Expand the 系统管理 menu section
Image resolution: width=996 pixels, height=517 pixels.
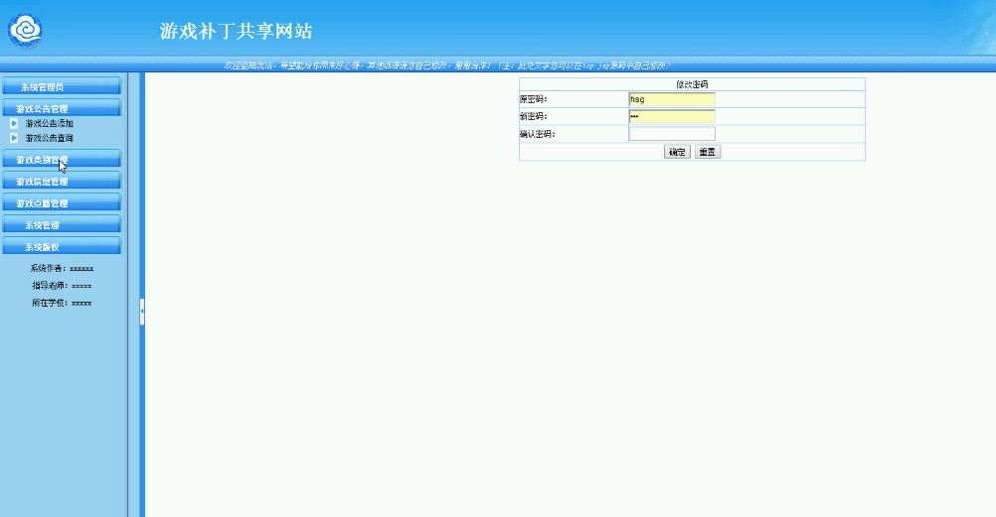pos(62,224)
